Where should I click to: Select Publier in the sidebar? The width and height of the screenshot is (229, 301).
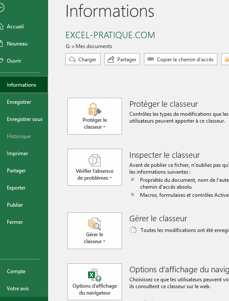[15, 205]
